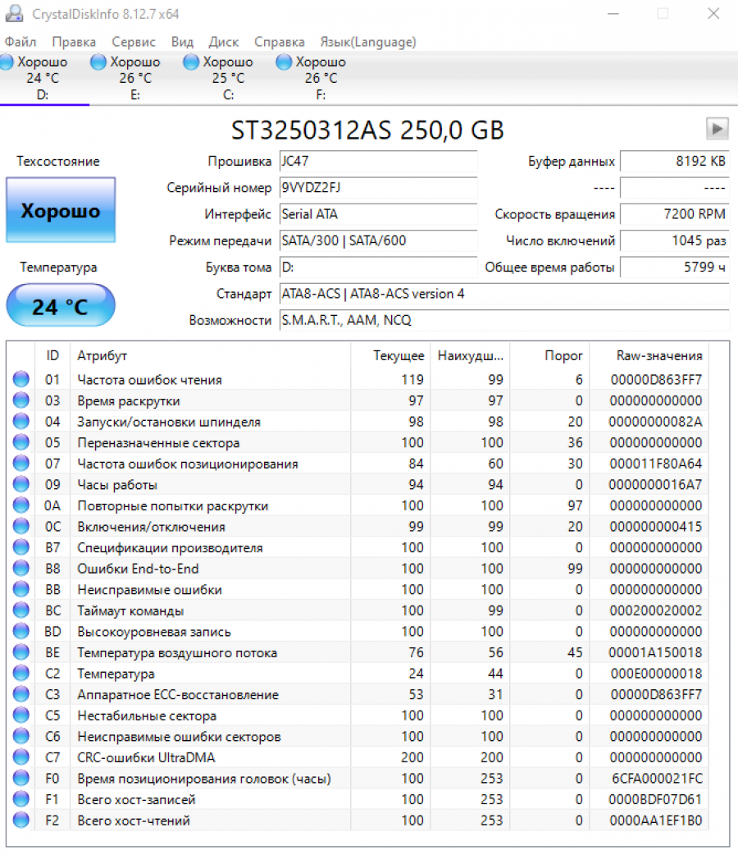Viewport: 738px width, 855px height.
Task: Click the 24 °C temperature button
Action: [x=61, y=306]
